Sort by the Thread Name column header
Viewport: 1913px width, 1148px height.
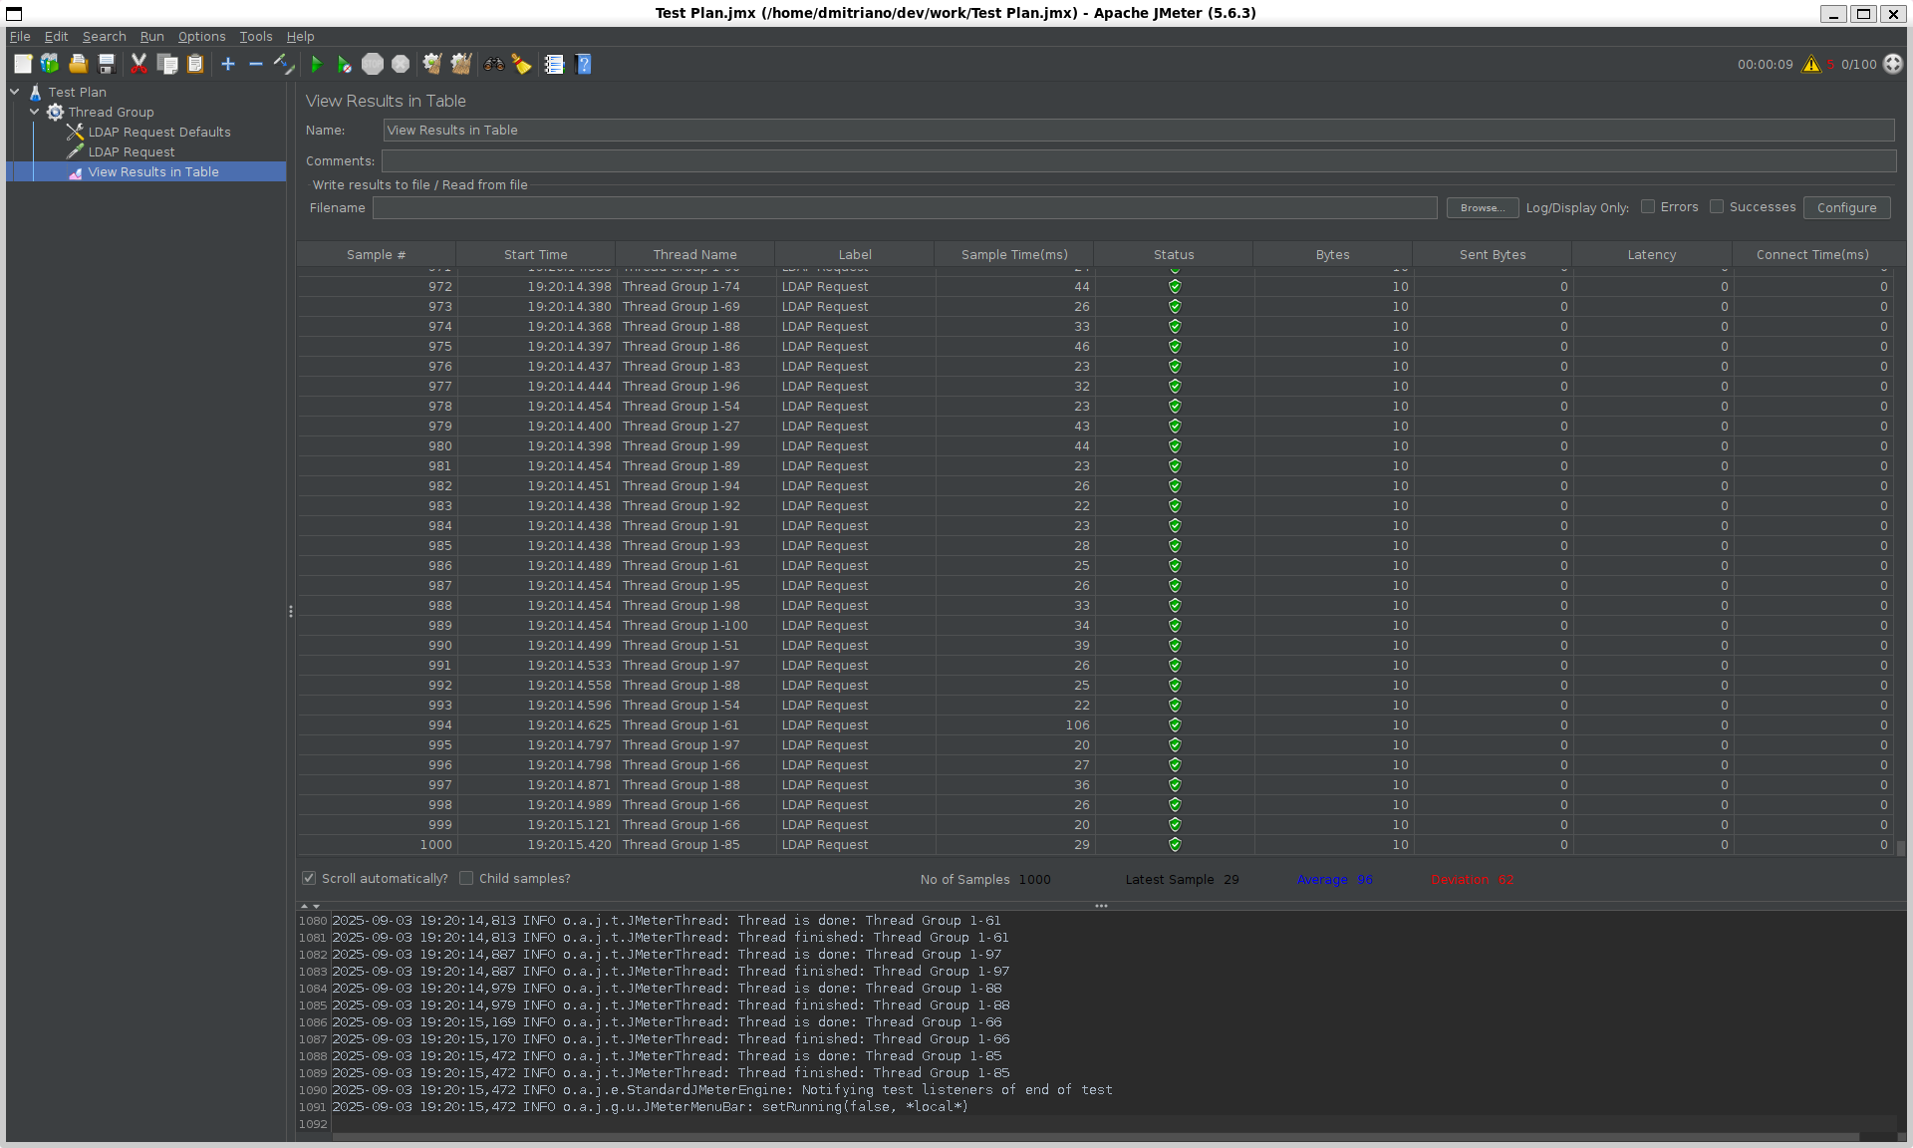click(x=694, y=254)
